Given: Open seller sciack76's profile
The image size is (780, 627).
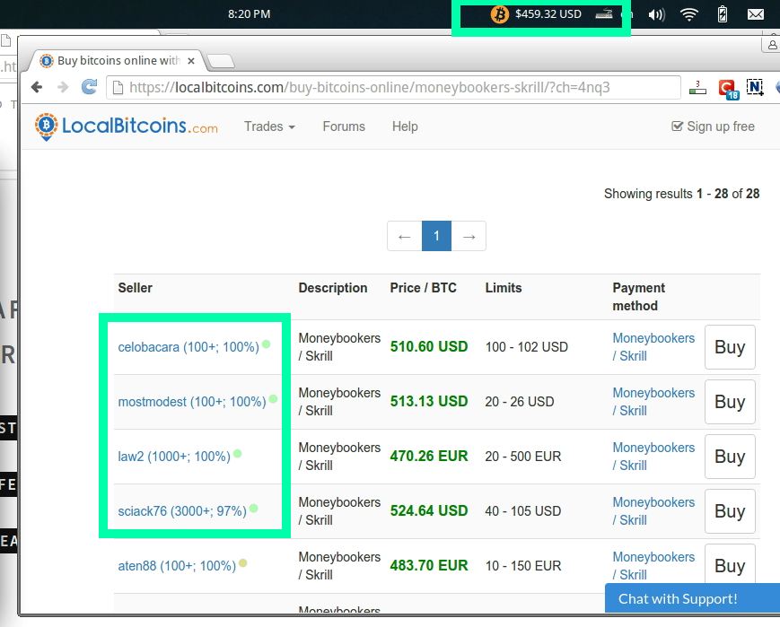Looking at the screenshot, I should [182, 511].
